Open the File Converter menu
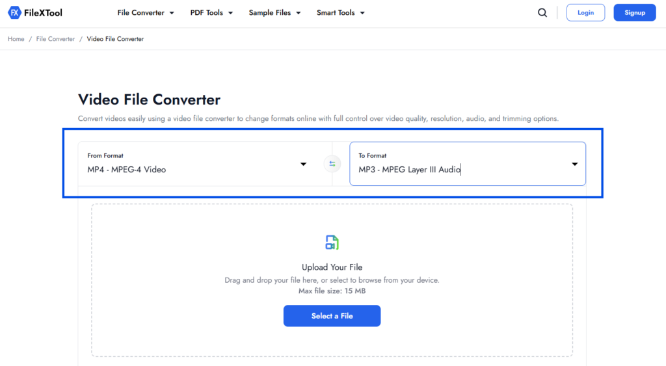Viewport: 666px width, 366px height. (146, 13)
